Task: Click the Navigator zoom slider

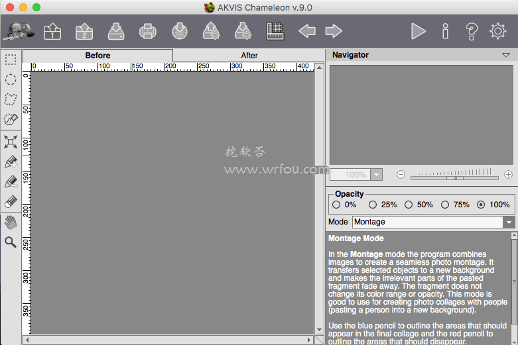Action: pyautogui.click(x=454, y=177)
